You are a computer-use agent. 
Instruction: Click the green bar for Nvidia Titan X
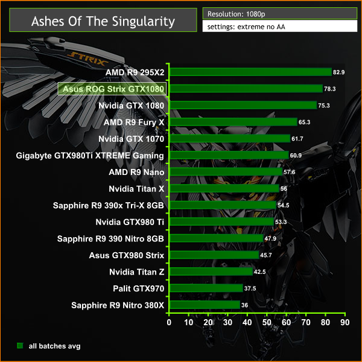224,188
